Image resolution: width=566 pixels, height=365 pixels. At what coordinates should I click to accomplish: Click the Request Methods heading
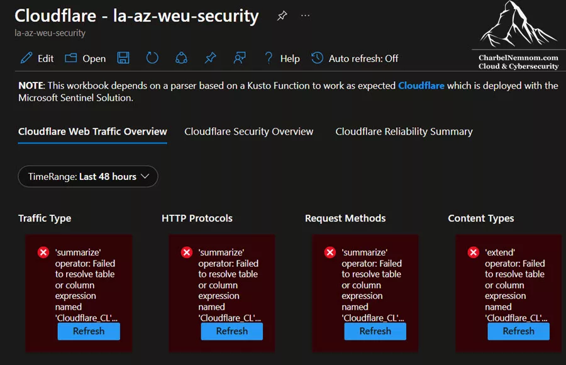[345, 218]
